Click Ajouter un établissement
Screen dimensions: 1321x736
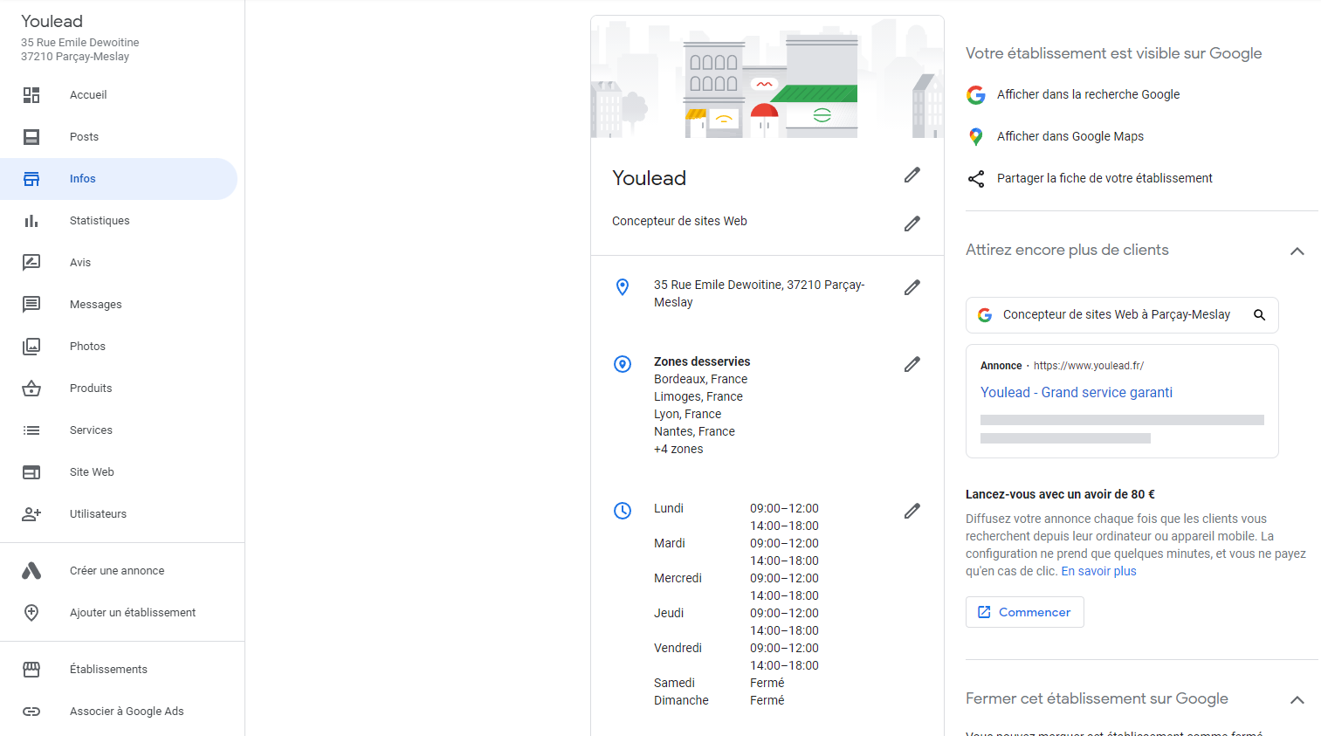pyautogui.click(x=119, y=613)
